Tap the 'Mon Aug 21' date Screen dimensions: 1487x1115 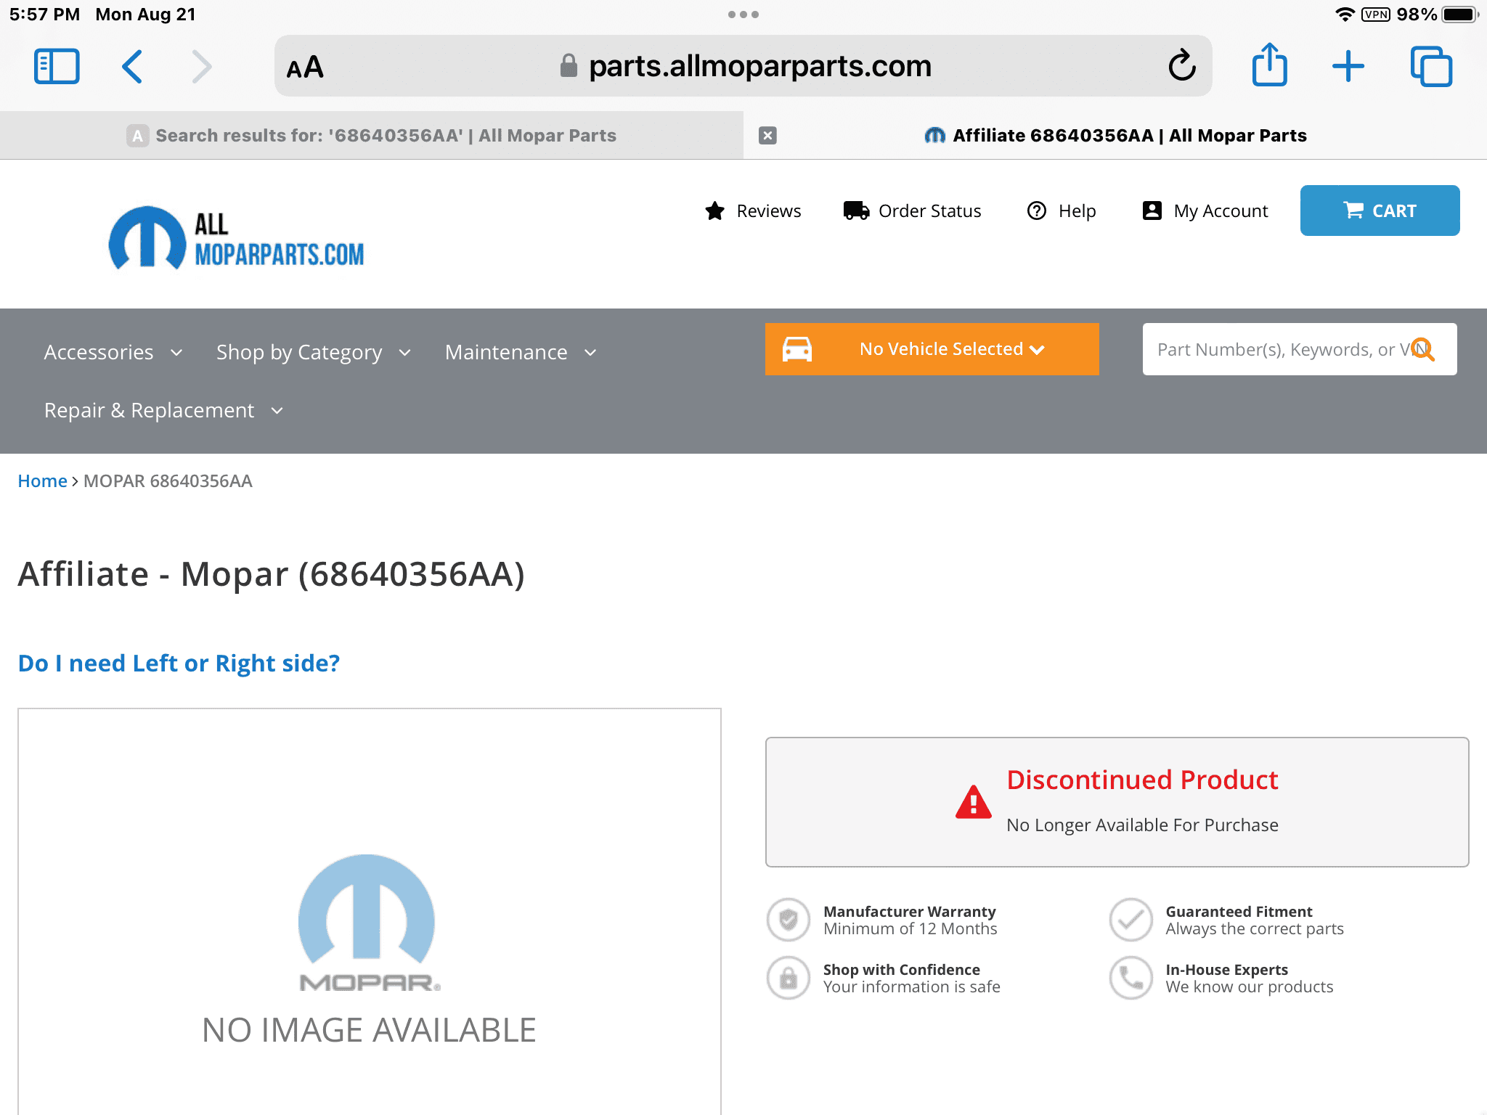pyautogui.click(x=146, y=15)
